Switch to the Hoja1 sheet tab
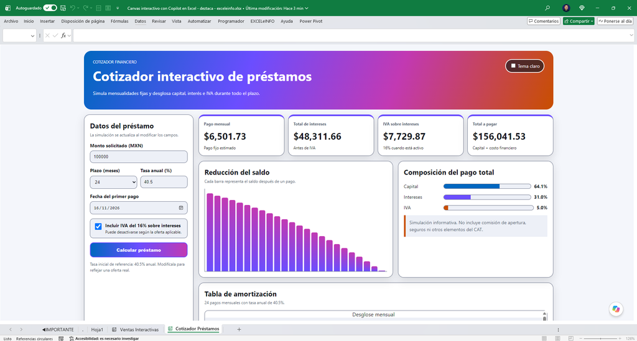 (96, 329)
